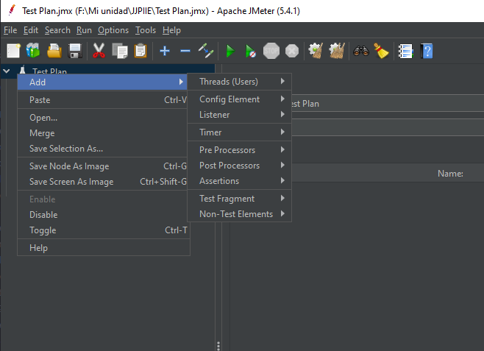Open the Help menu in menu bar
This screenshot has height=351, width=484.
click(x=171, y=30)
